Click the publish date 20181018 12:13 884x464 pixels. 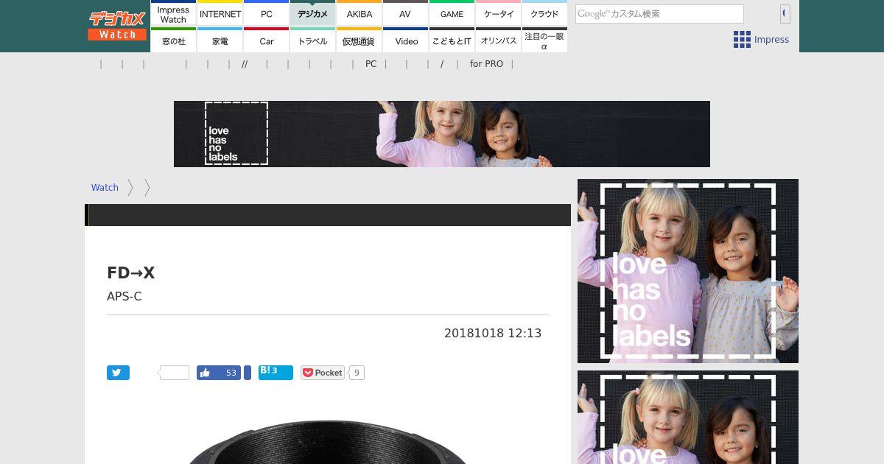click(x=493, y=333)
